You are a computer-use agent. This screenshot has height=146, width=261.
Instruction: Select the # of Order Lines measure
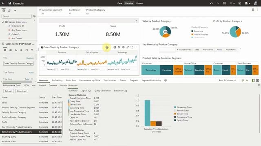point(19,30)
